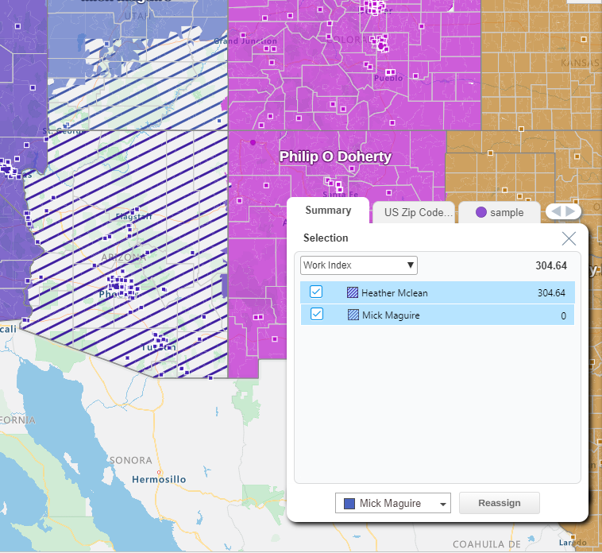Select the Heather Mclean row name

pyautogui.click(x=394, y=293)
